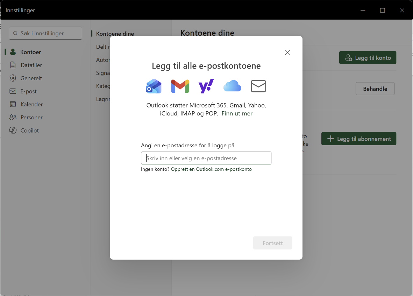Click the Generelt gear icon
This screenshot has width=413, height=296.
[x=13, y=78]
